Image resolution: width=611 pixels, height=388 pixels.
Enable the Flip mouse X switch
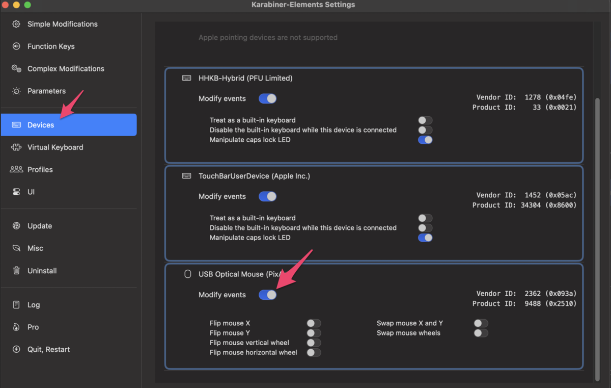pyautogui.click(x=314, y=323)
